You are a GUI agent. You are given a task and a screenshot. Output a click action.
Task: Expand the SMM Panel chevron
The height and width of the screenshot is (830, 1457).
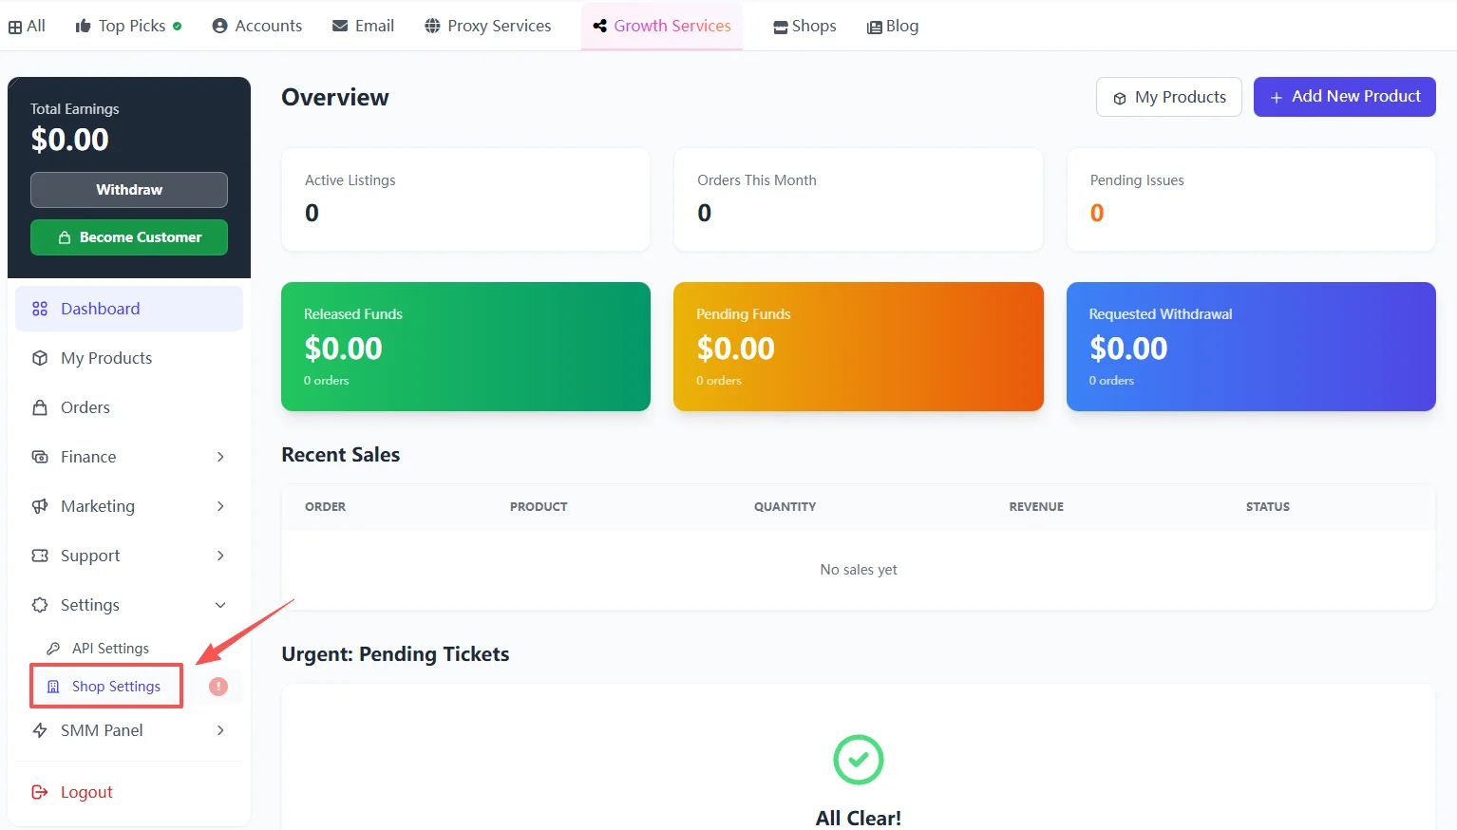220,730
